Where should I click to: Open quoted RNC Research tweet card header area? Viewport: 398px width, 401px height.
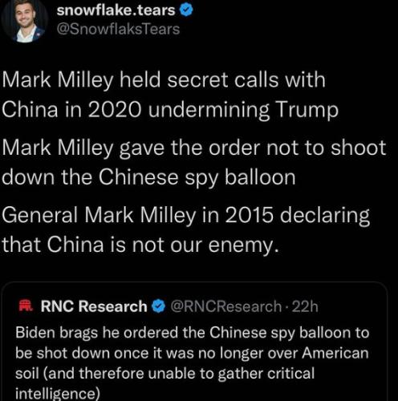(169, 306)
